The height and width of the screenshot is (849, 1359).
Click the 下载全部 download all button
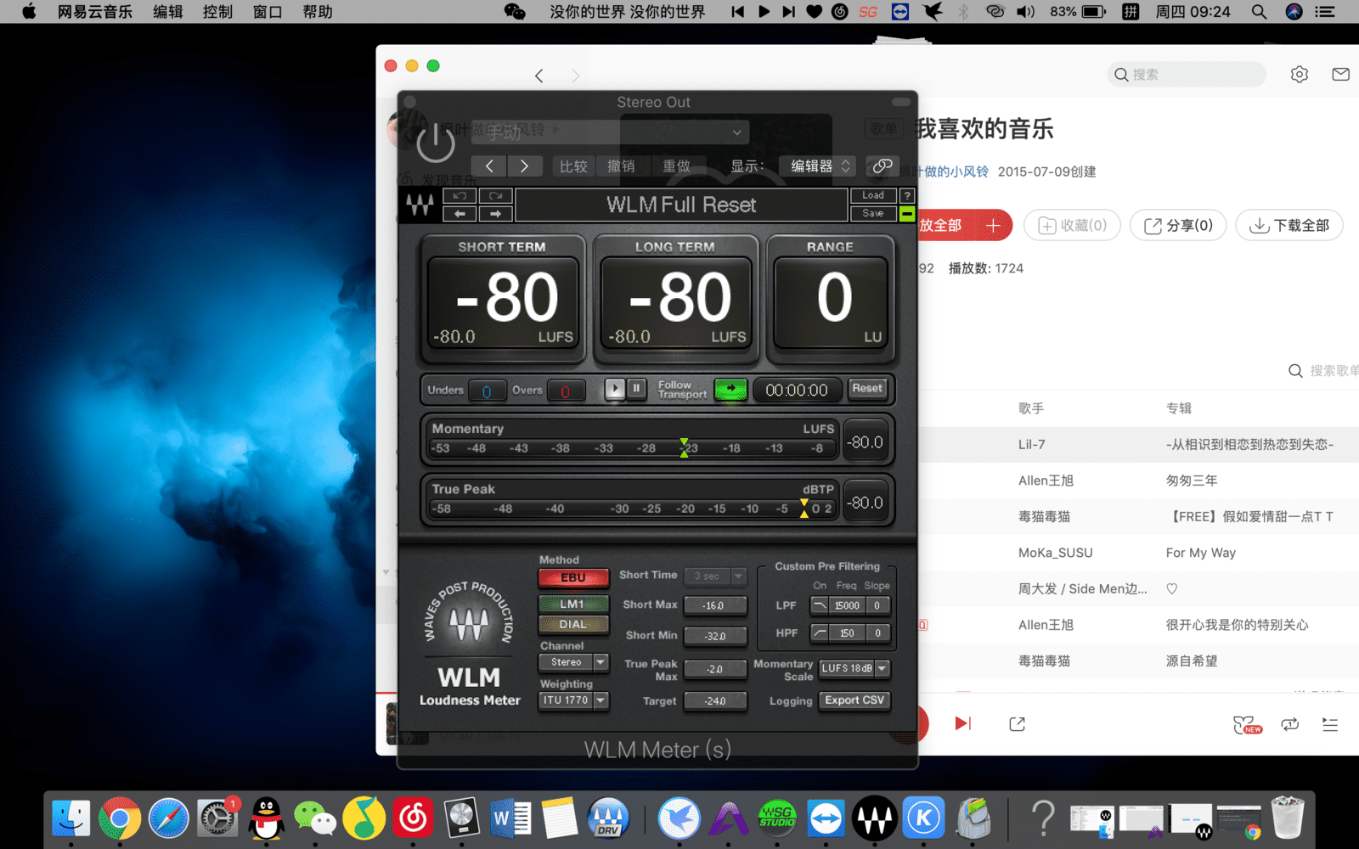(x=1289, y=225)
